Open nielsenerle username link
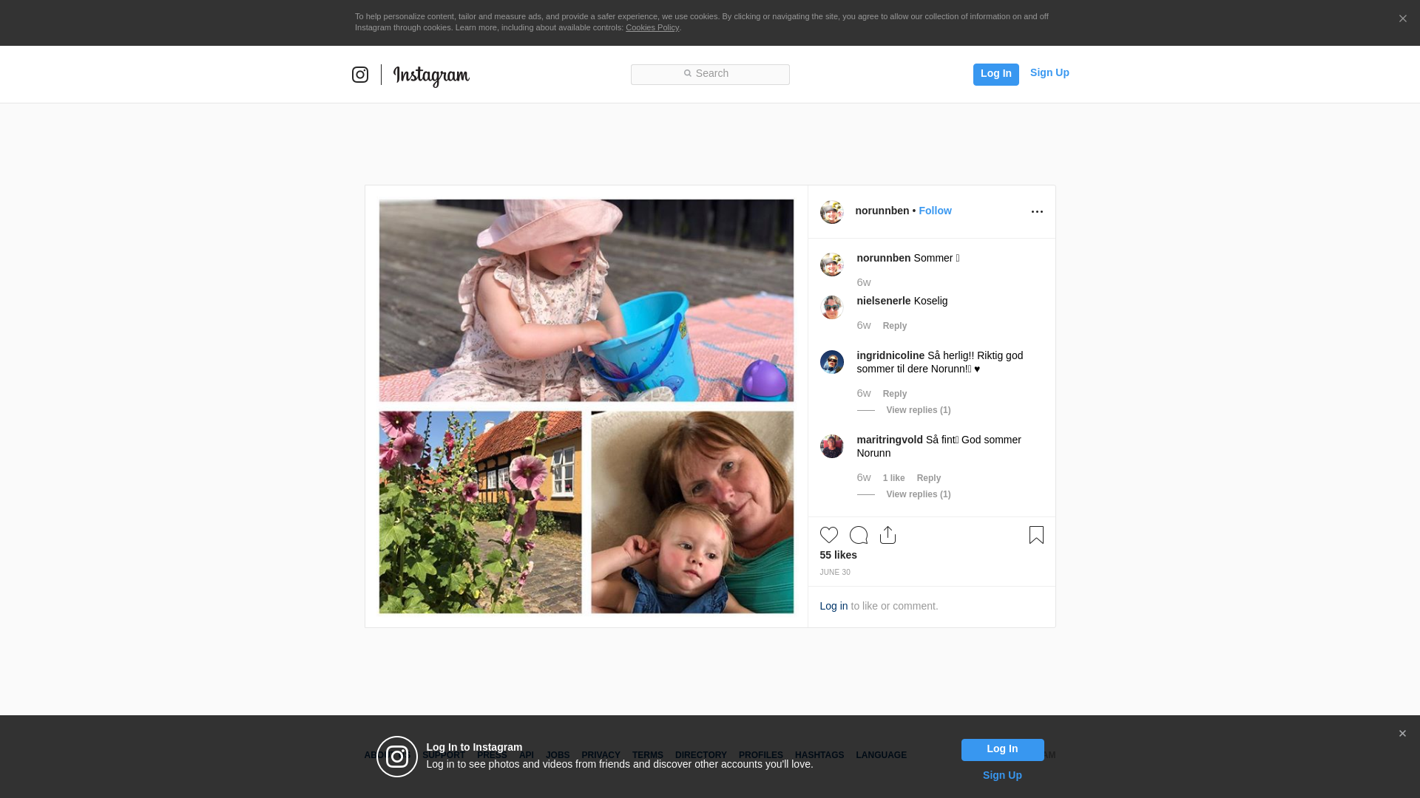The height and width of the screenshot is (798, 1420). click(884, 301)
